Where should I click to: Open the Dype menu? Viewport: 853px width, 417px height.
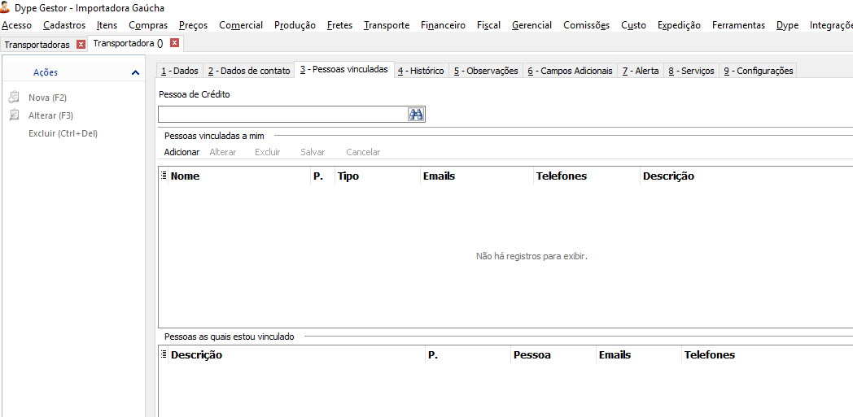[x=788, y=25]
